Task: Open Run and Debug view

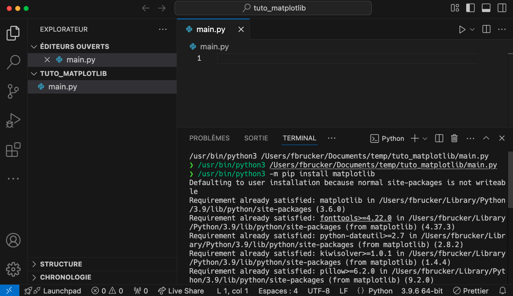Action: (x=13, y=121)
